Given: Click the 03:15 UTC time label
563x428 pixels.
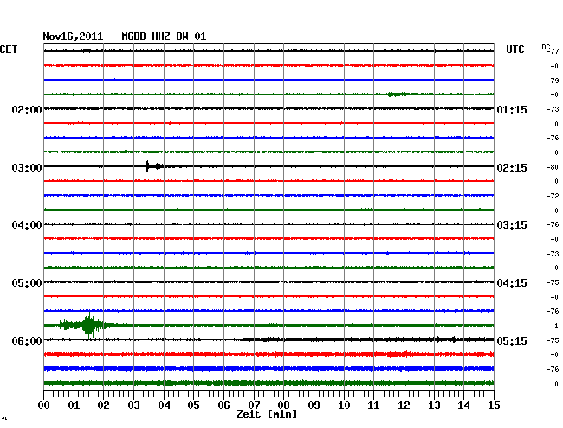Looking at the screenshot, I should pos(512,225).
